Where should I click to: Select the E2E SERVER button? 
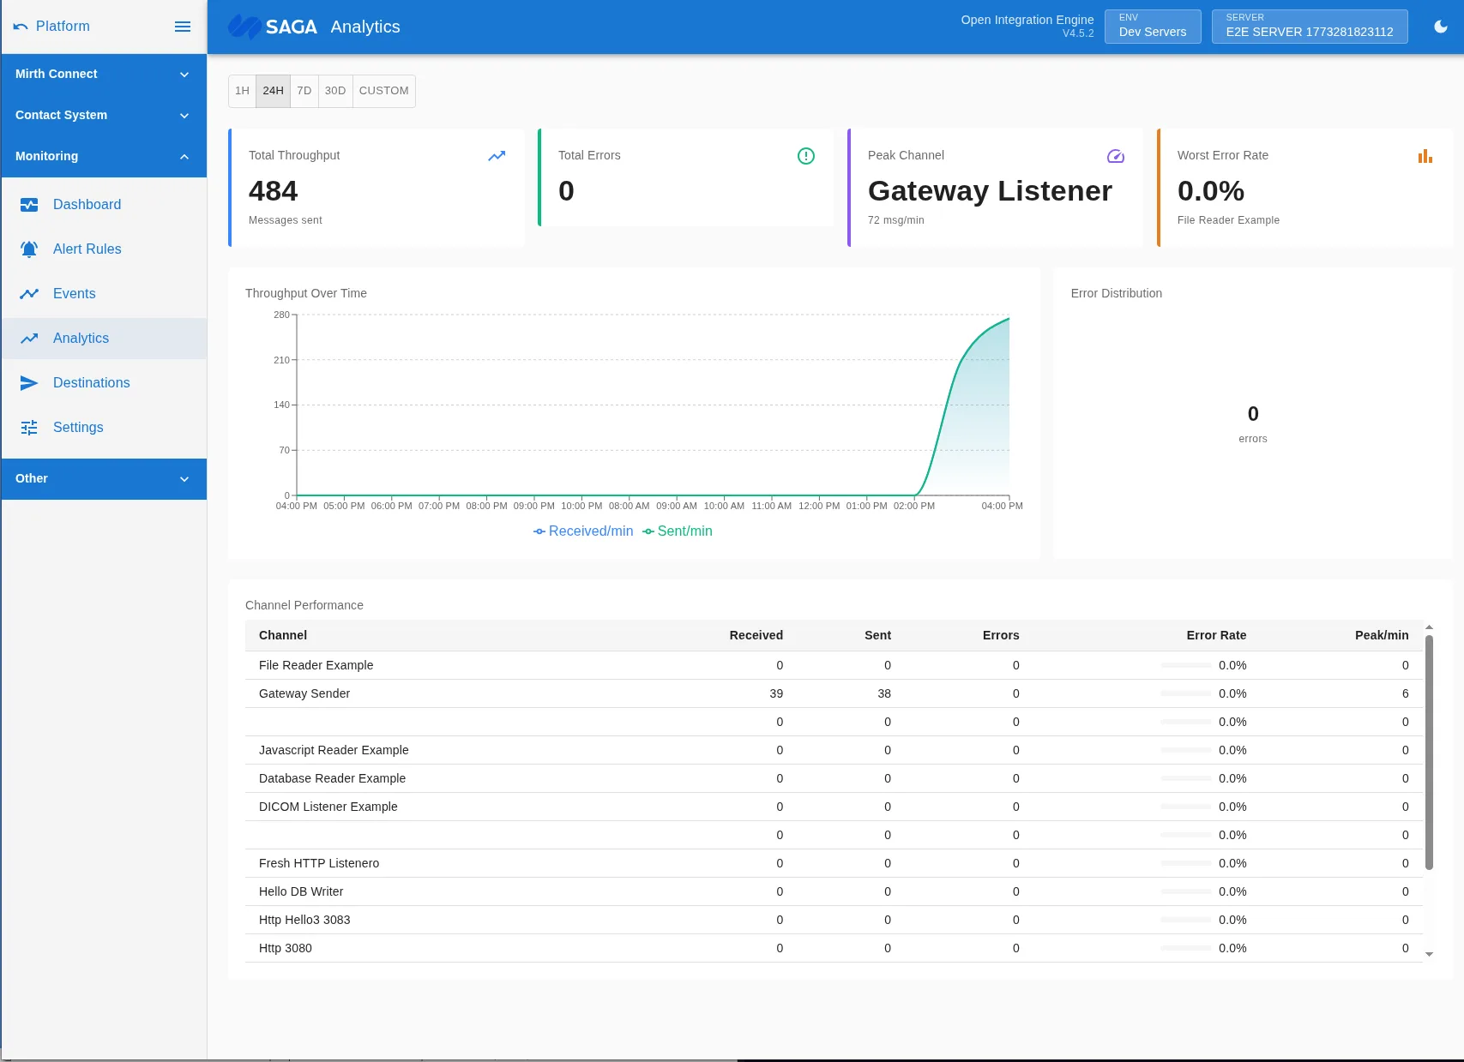coord(1309,26)
